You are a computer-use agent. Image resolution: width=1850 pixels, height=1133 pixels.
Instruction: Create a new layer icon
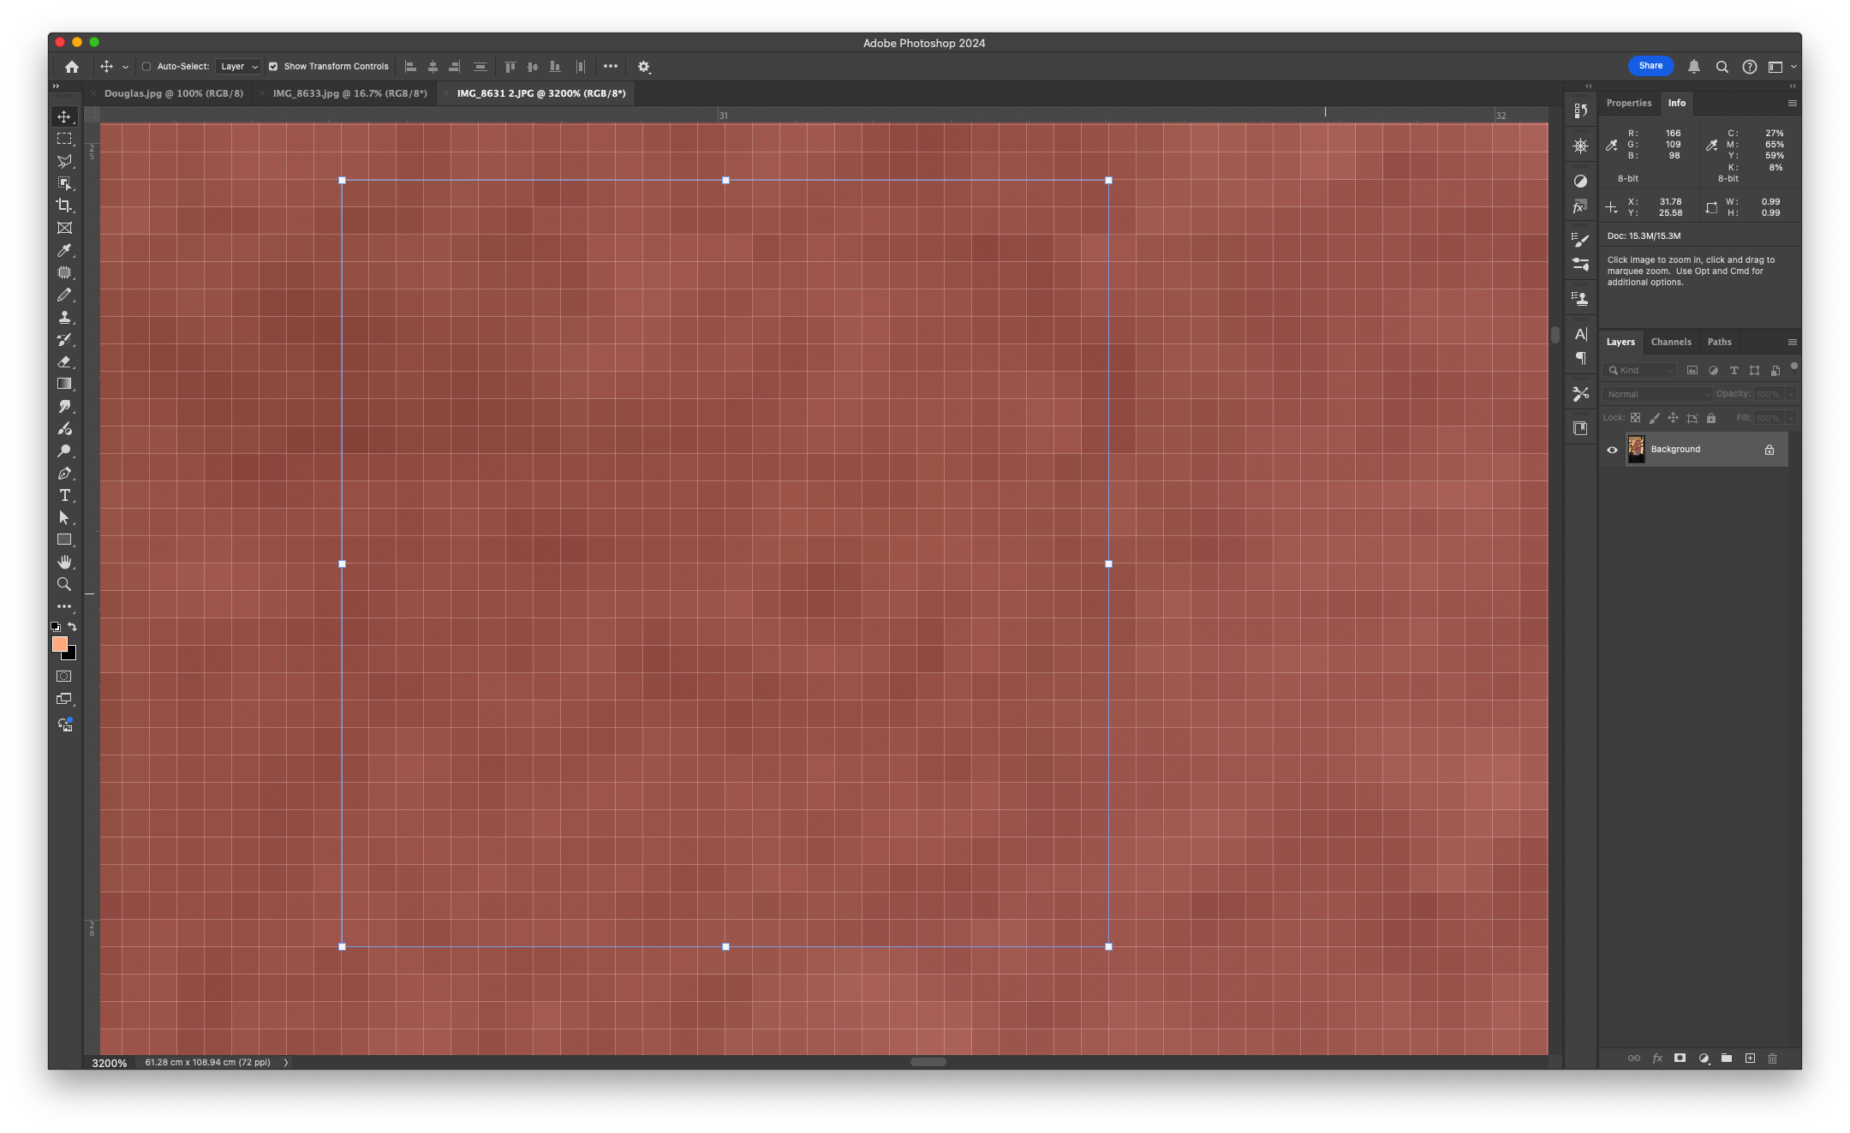tap(1750, 1058)
